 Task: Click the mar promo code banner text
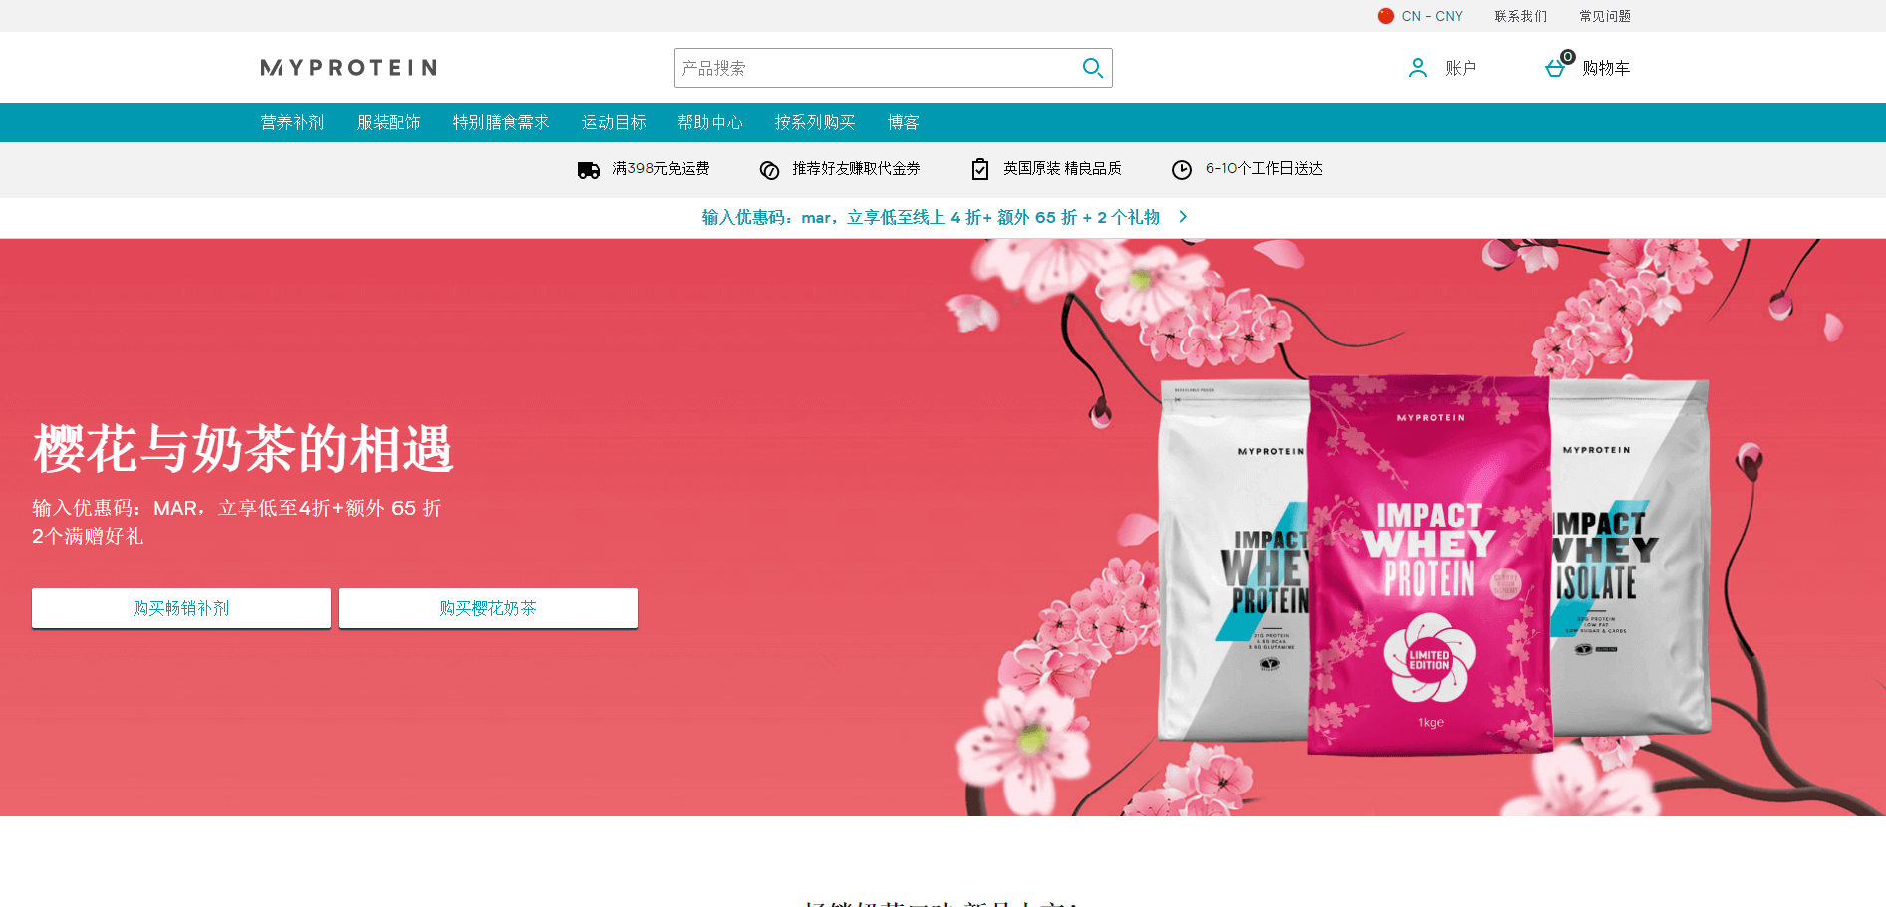pos(931,217)
